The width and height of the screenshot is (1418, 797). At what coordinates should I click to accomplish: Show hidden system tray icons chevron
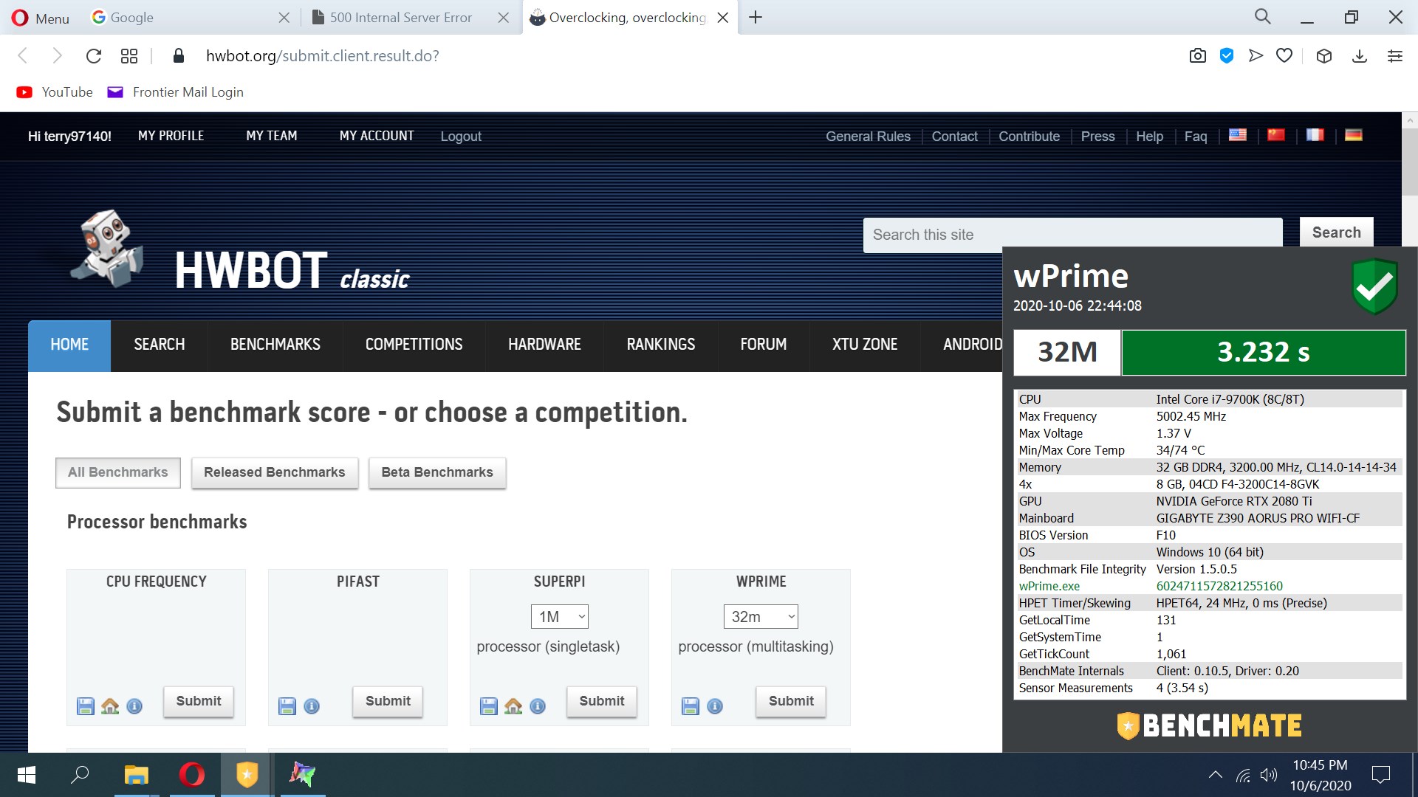1215,774
